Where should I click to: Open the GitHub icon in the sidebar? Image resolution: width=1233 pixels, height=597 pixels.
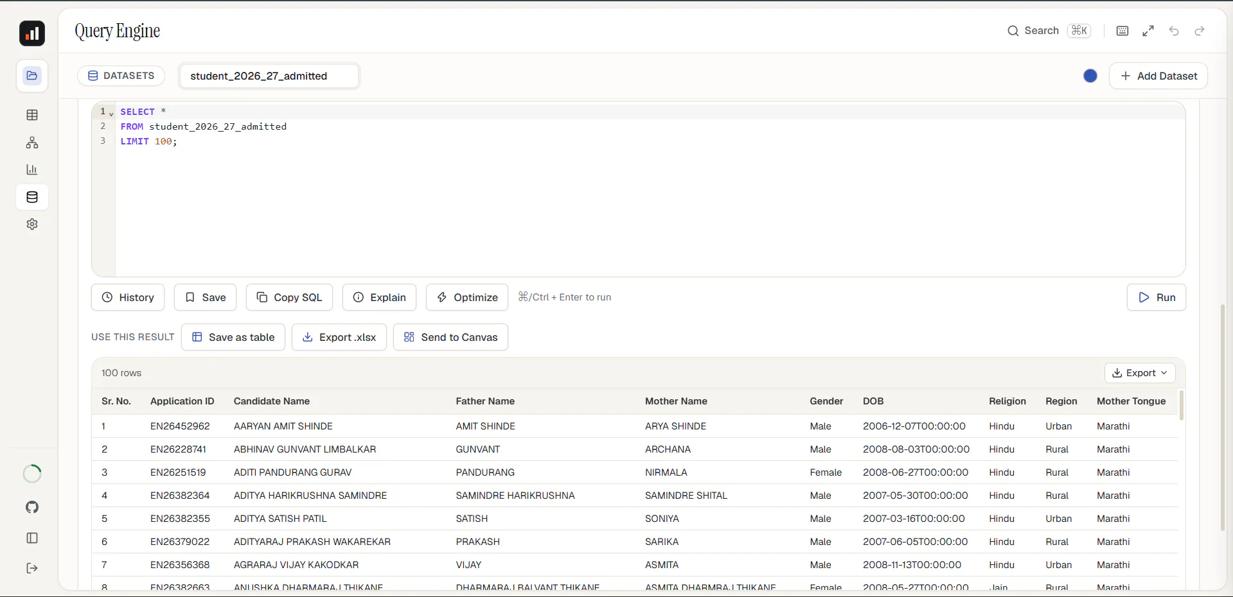pyautogui.click(x=32, y=507)
